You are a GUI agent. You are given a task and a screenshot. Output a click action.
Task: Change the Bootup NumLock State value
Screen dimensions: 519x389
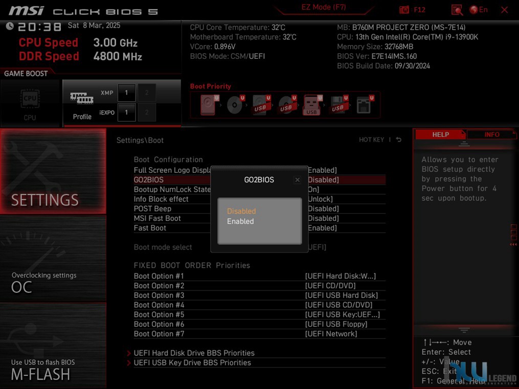pyautogui.click(x=313, y=189)
